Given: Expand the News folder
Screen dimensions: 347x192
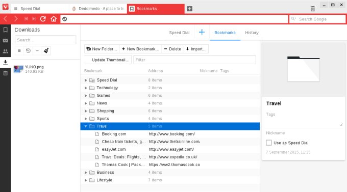Looking at the screenshot, I should pyautogui.click(x=86, y=103).
